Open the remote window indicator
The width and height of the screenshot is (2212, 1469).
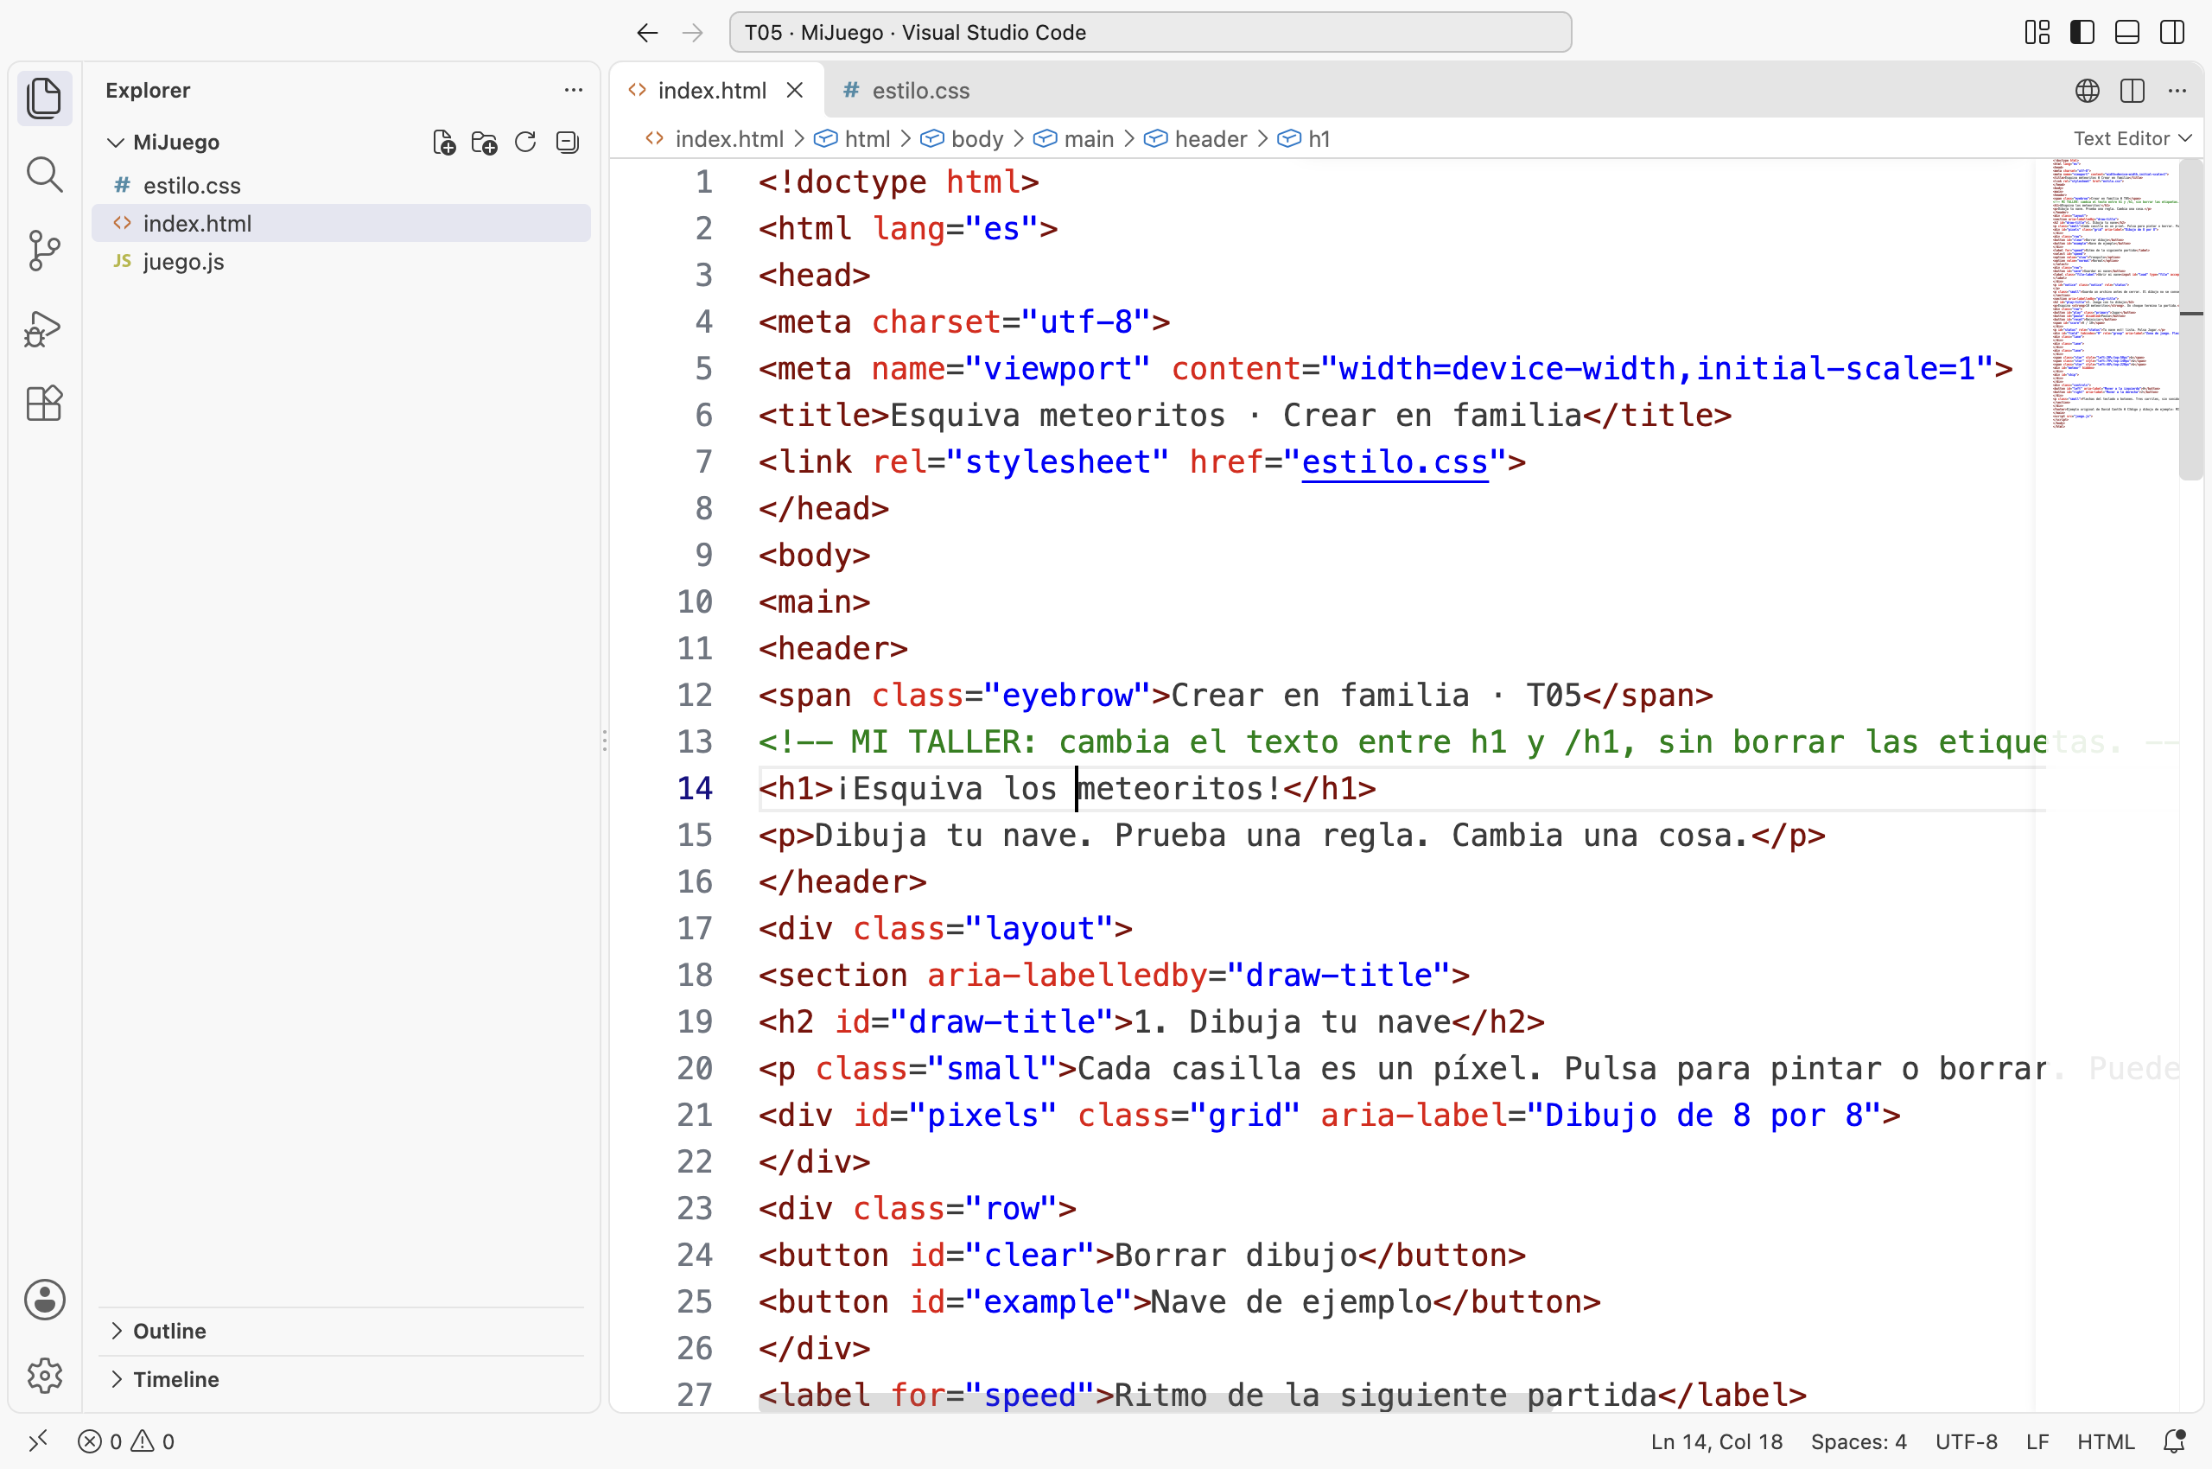tap(38, 1440)
